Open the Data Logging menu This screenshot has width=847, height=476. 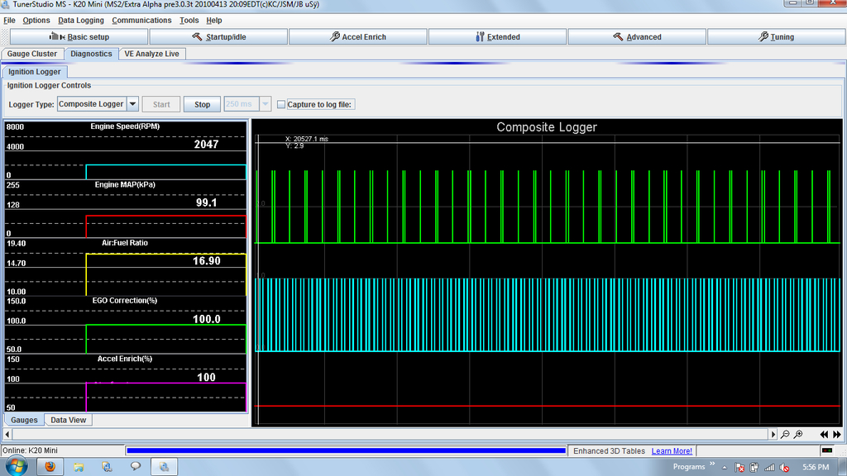tap(82, 20)
